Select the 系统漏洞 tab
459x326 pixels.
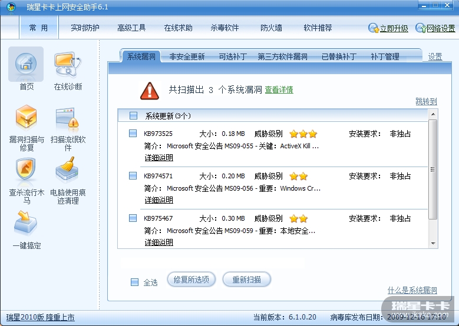(141, 56)
